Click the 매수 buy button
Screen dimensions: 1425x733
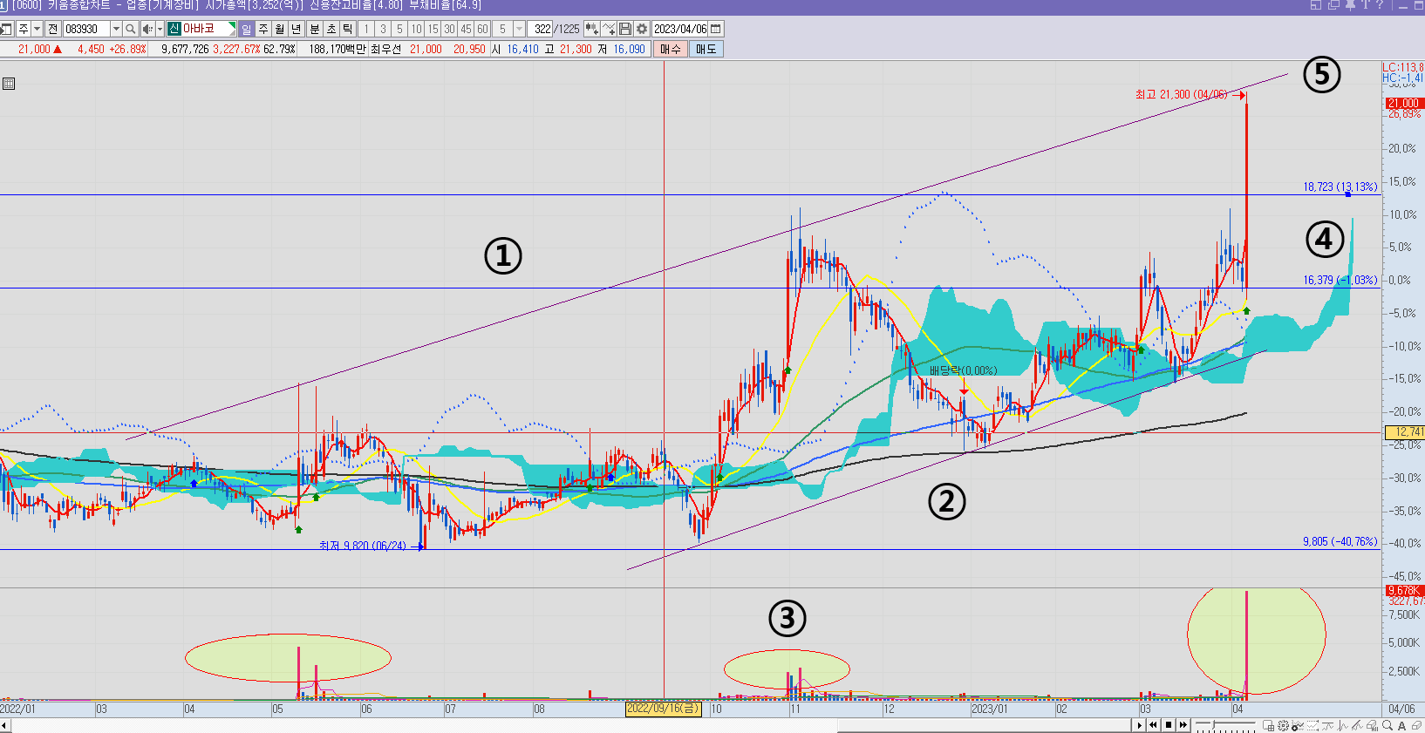(x=670, y=49)
